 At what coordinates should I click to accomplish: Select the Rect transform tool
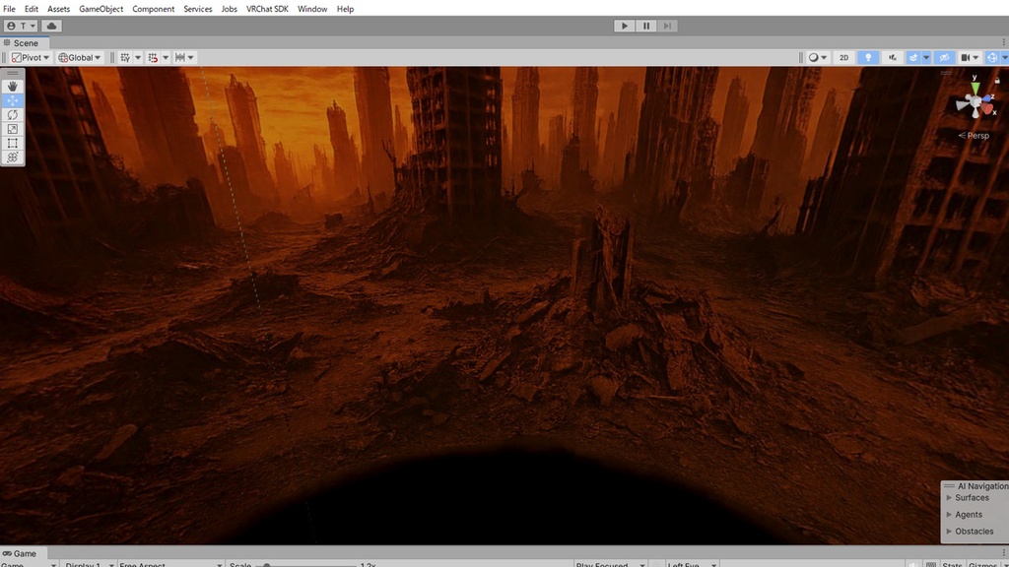click(x=13, y=144)
